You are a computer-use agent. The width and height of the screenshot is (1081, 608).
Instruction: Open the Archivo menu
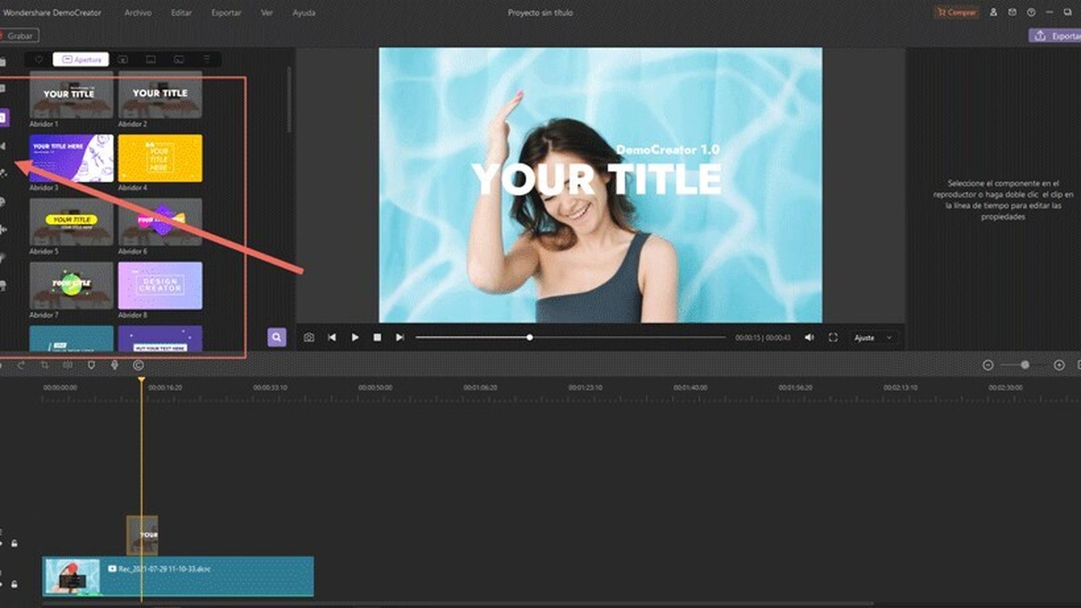click(x=137, y=12)
